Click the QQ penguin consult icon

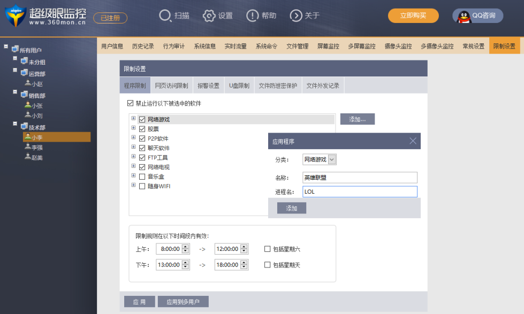(x=464, y=16)
